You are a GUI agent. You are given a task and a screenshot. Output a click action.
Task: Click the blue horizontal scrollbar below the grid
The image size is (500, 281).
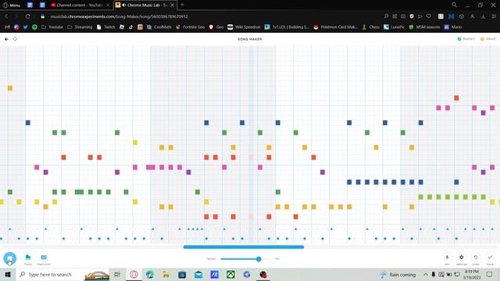click(244, 247)
